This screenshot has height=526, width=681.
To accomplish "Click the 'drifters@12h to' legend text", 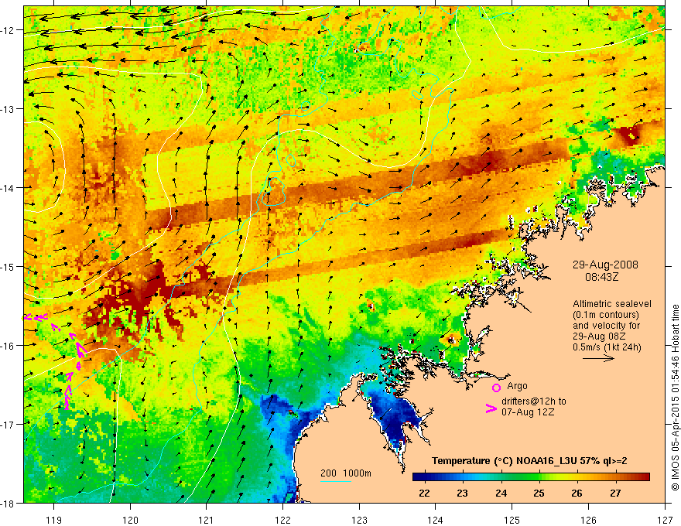I will (534, 401).
